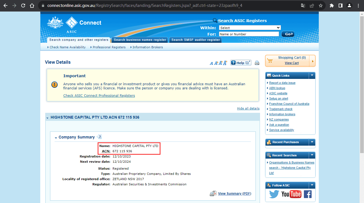364x203 pixels.
Task: Click the Help button
Action: point(241,63)
